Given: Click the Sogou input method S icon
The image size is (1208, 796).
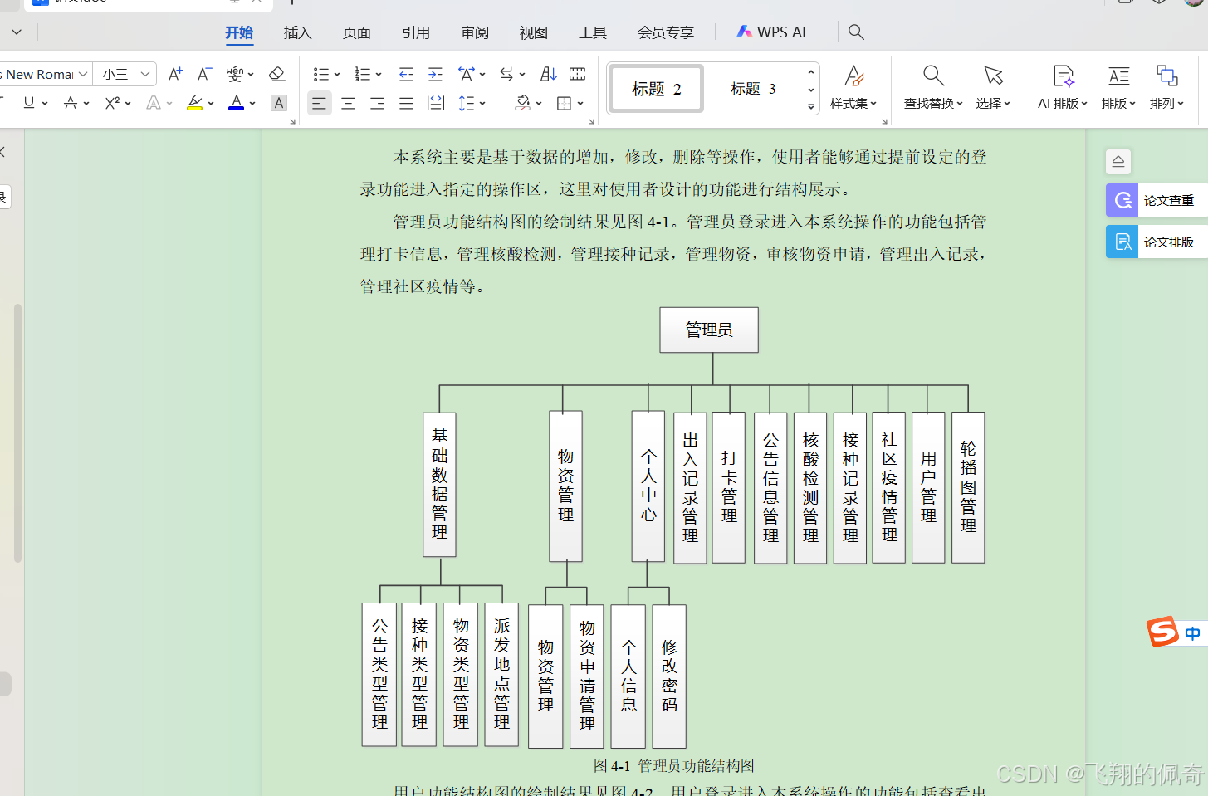Looking at the screenshot, I should tap(1163, 632).
